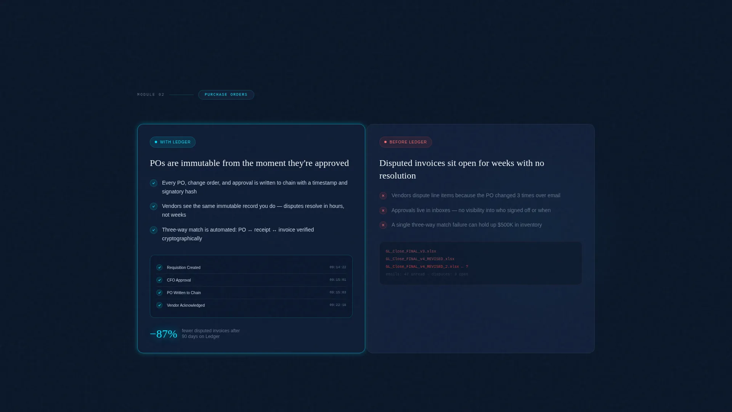
Task: Click the cyan dot in WITH LEDGER badge
Action: 156,142
